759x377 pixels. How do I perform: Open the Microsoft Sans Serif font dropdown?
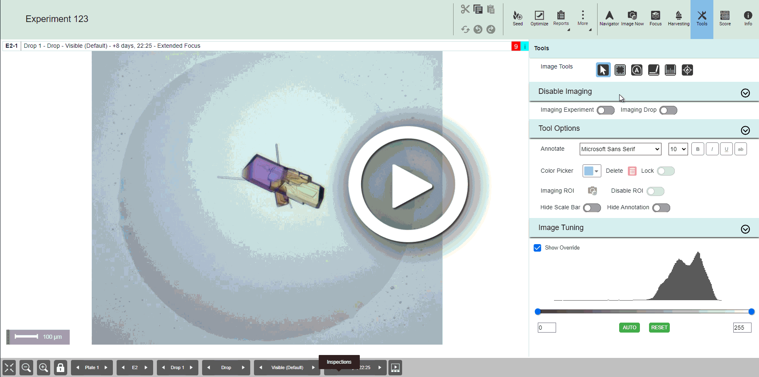click(x=620, y=149)
